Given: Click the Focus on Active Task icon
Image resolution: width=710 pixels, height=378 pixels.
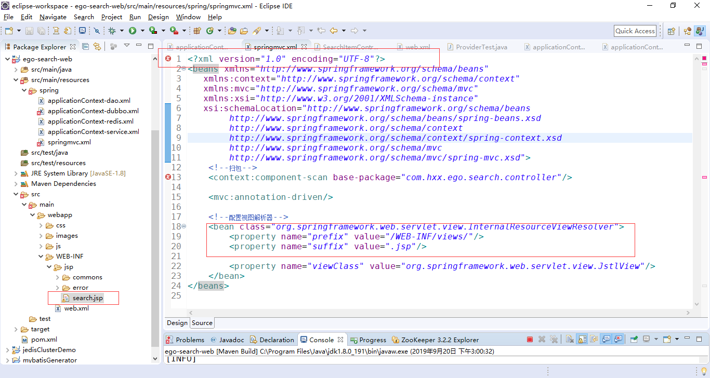Looking at the screenshot, I should [x=113, y=46].
